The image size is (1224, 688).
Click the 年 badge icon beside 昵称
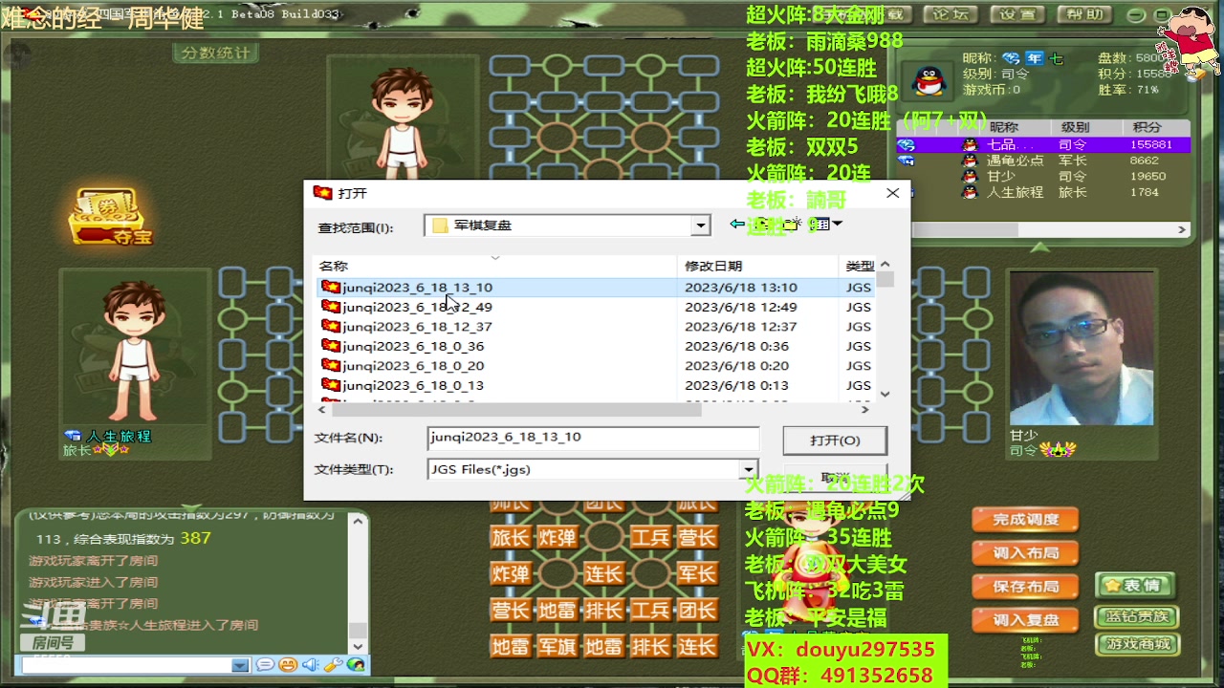pyautogui.click(x=1035, y=58)
